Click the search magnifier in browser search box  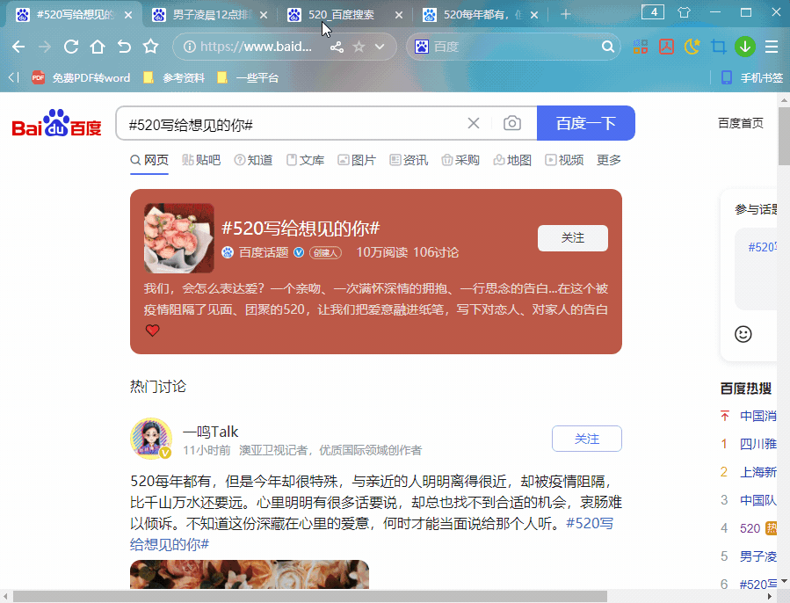pos(607,47)
